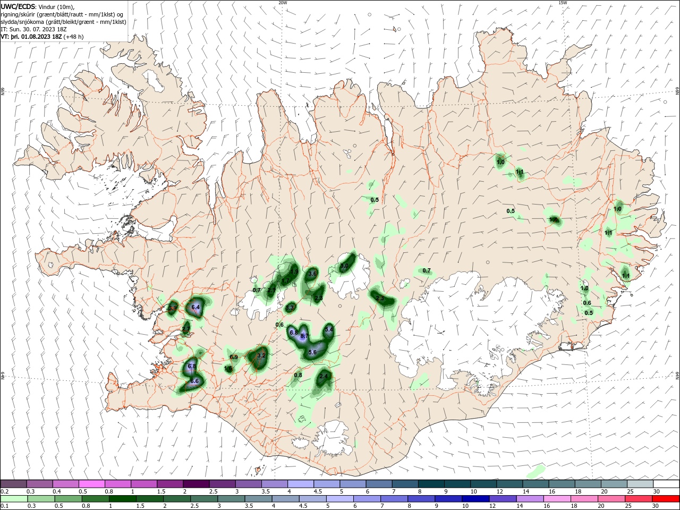This screenshot has width=680, height=510.
Task: Click the 6.4 precipitation label
Action: (195, 307)
